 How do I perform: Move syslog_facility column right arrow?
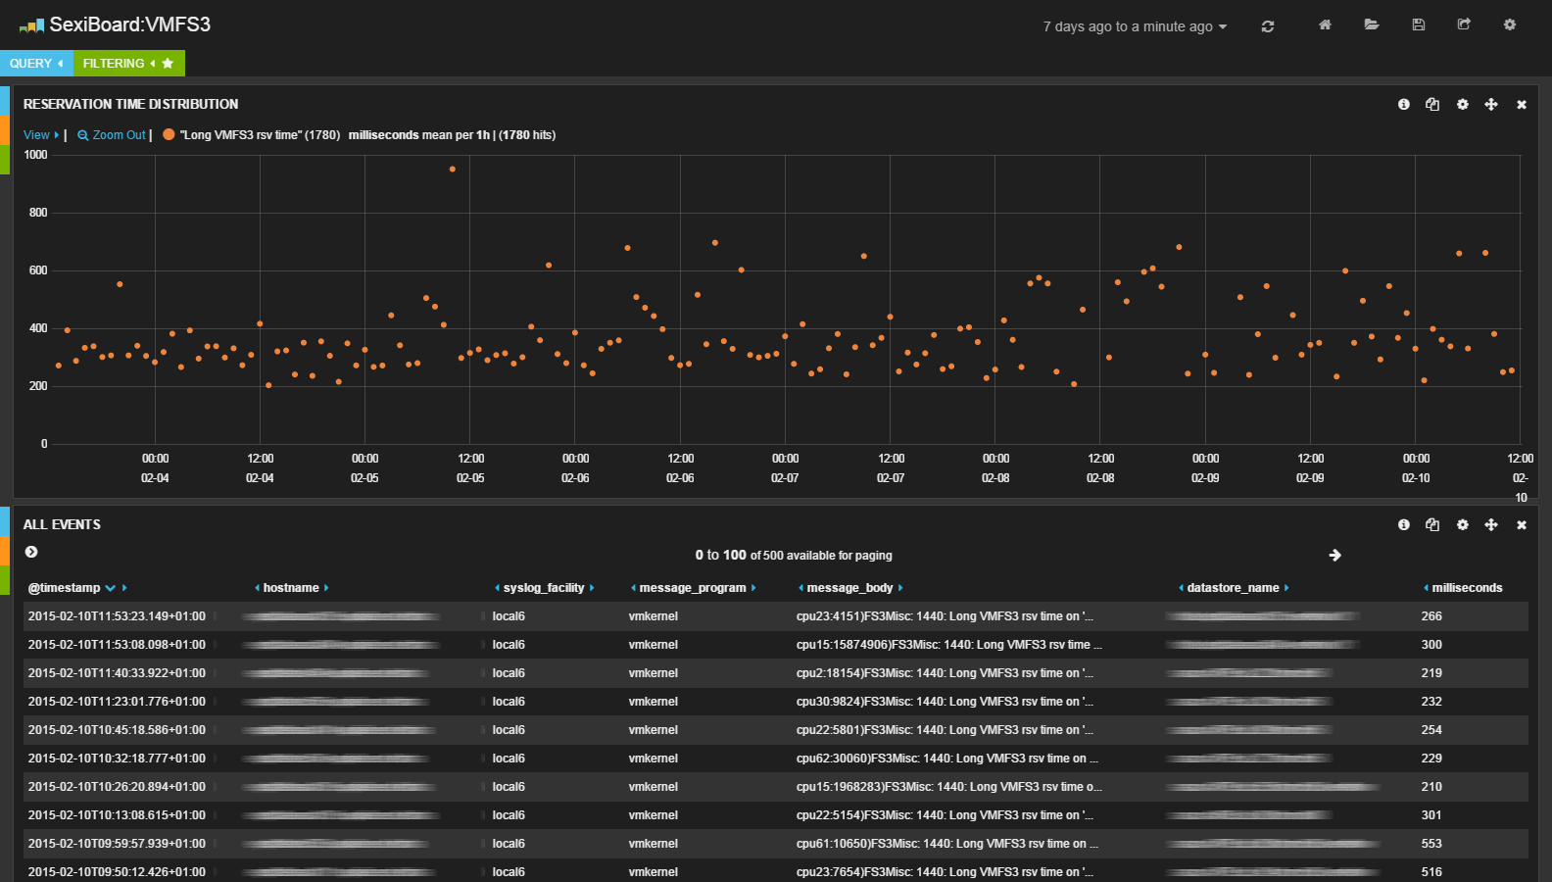tap(592, 588)
